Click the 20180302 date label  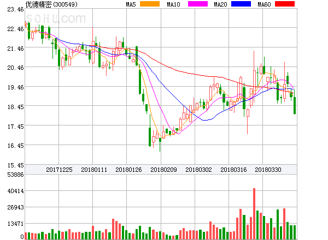click(x=198, y=170)
